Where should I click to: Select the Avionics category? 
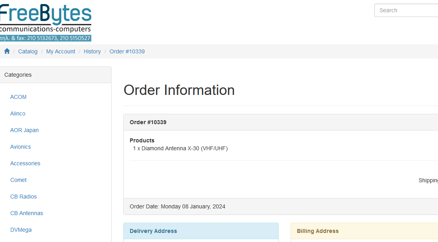pos(21,147)
